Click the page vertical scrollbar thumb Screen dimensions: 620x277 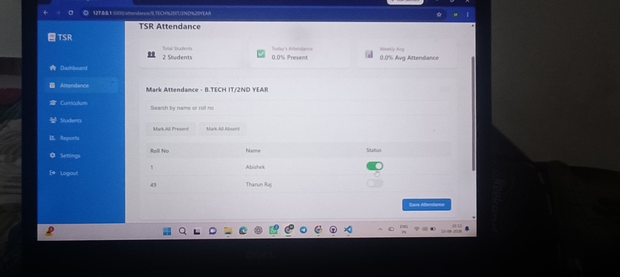point(473,113)
